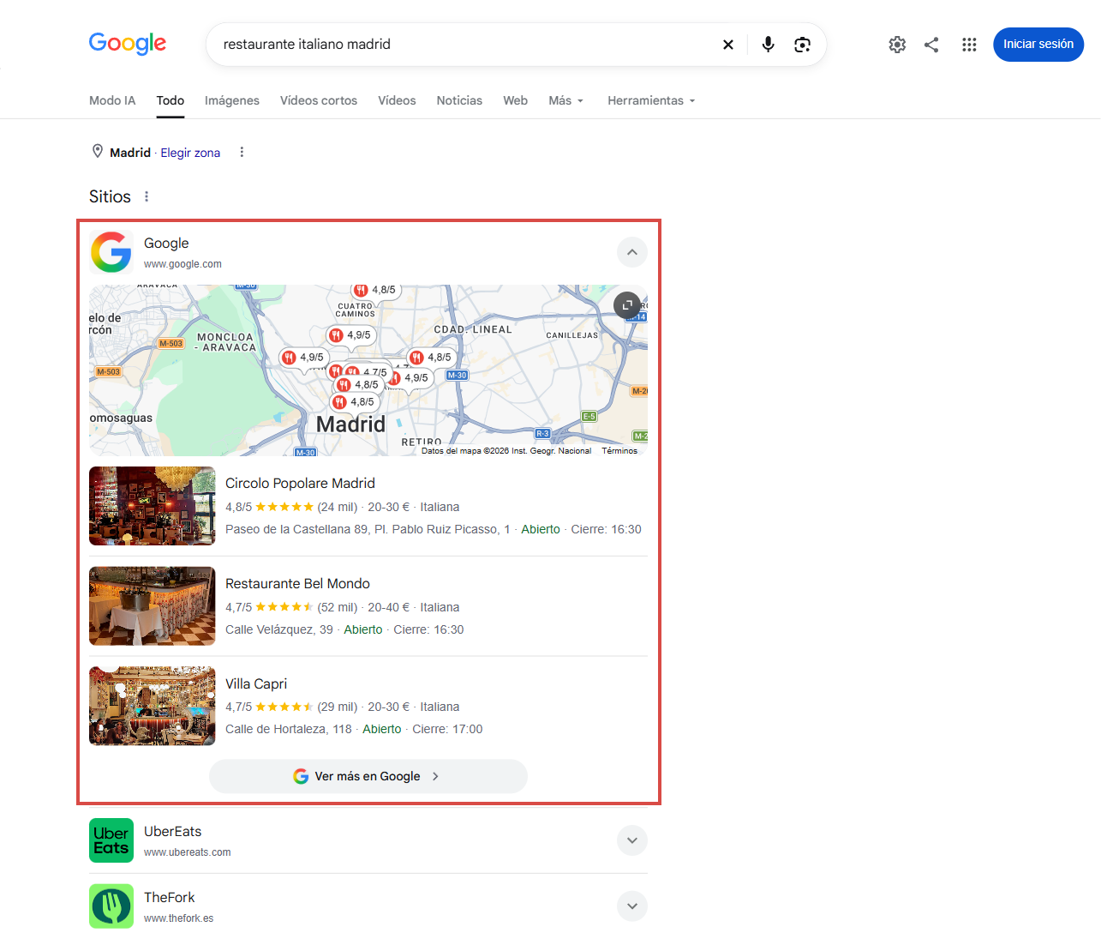
Task: Collapse the Google places section
Action: pyautogui.click(x=632, y=252)
